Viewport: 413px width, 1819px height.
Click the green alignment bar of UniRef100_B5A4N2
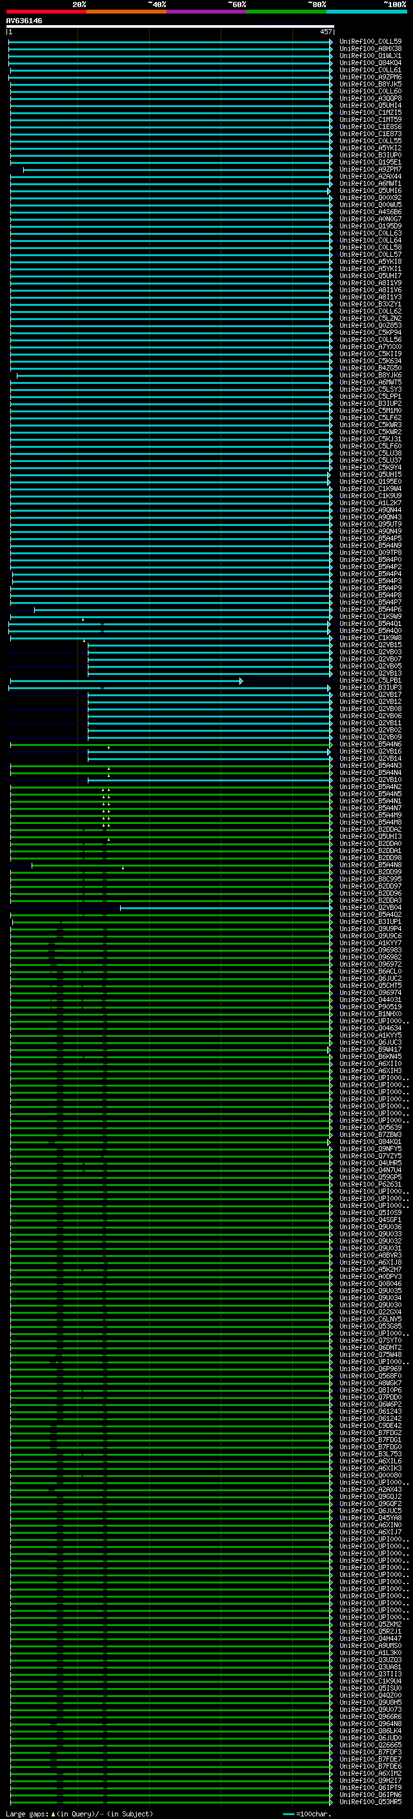(170, 787)
